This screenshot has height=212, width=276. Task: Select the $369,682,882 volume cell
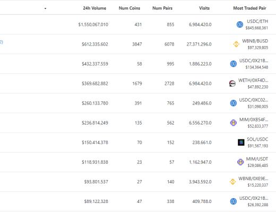click(95, 83)
